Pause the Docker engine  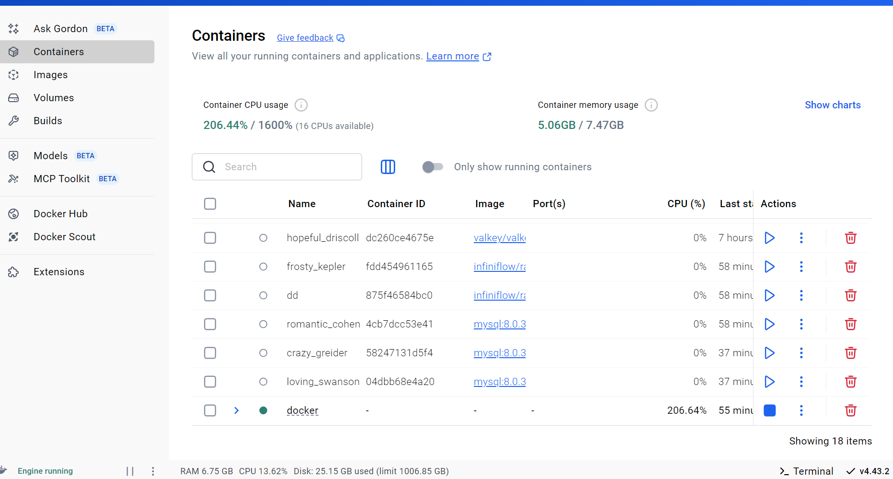pyautogui.click(x=130, y=471)
